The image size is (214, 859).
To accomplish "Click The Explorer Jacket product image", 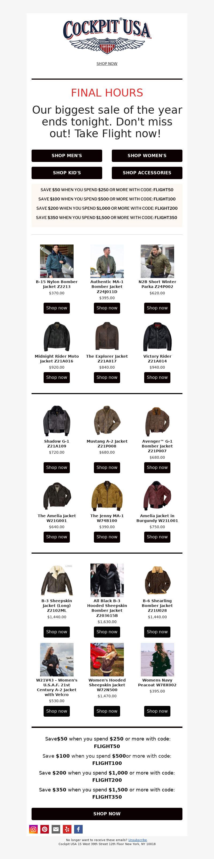I will 107,336.
